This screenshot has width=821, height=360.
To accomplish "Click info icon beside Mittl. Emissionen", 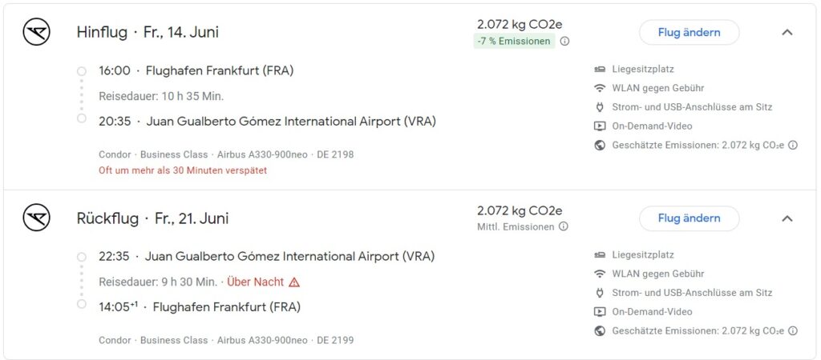I will tap(564, 226).
